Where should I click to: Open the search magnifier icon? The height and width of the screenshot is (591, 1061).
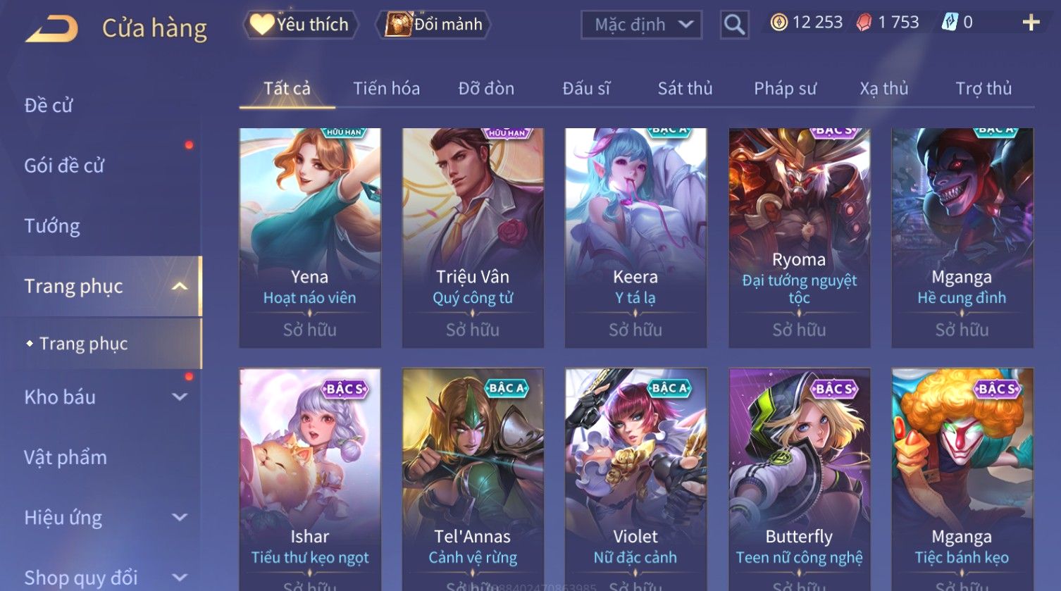point(734,25)
